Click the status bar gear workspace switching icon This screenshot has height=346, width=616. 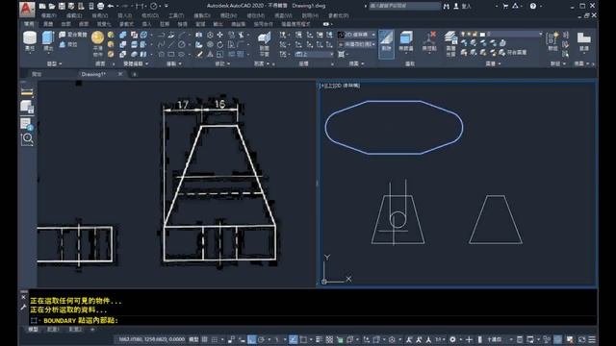point(452,339)
